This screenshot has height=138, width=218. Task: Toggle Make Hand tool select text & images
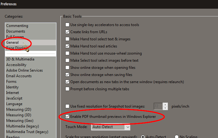click(67, 39)
